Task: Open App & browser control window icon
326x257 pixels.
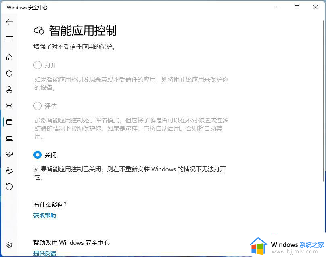Action: [9, 122]
